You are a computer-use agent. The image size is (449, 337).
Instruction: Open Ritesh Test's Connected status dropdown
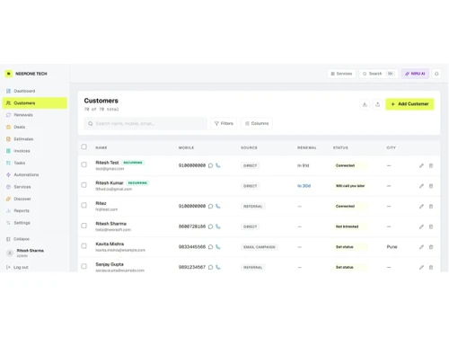point(350,165)
